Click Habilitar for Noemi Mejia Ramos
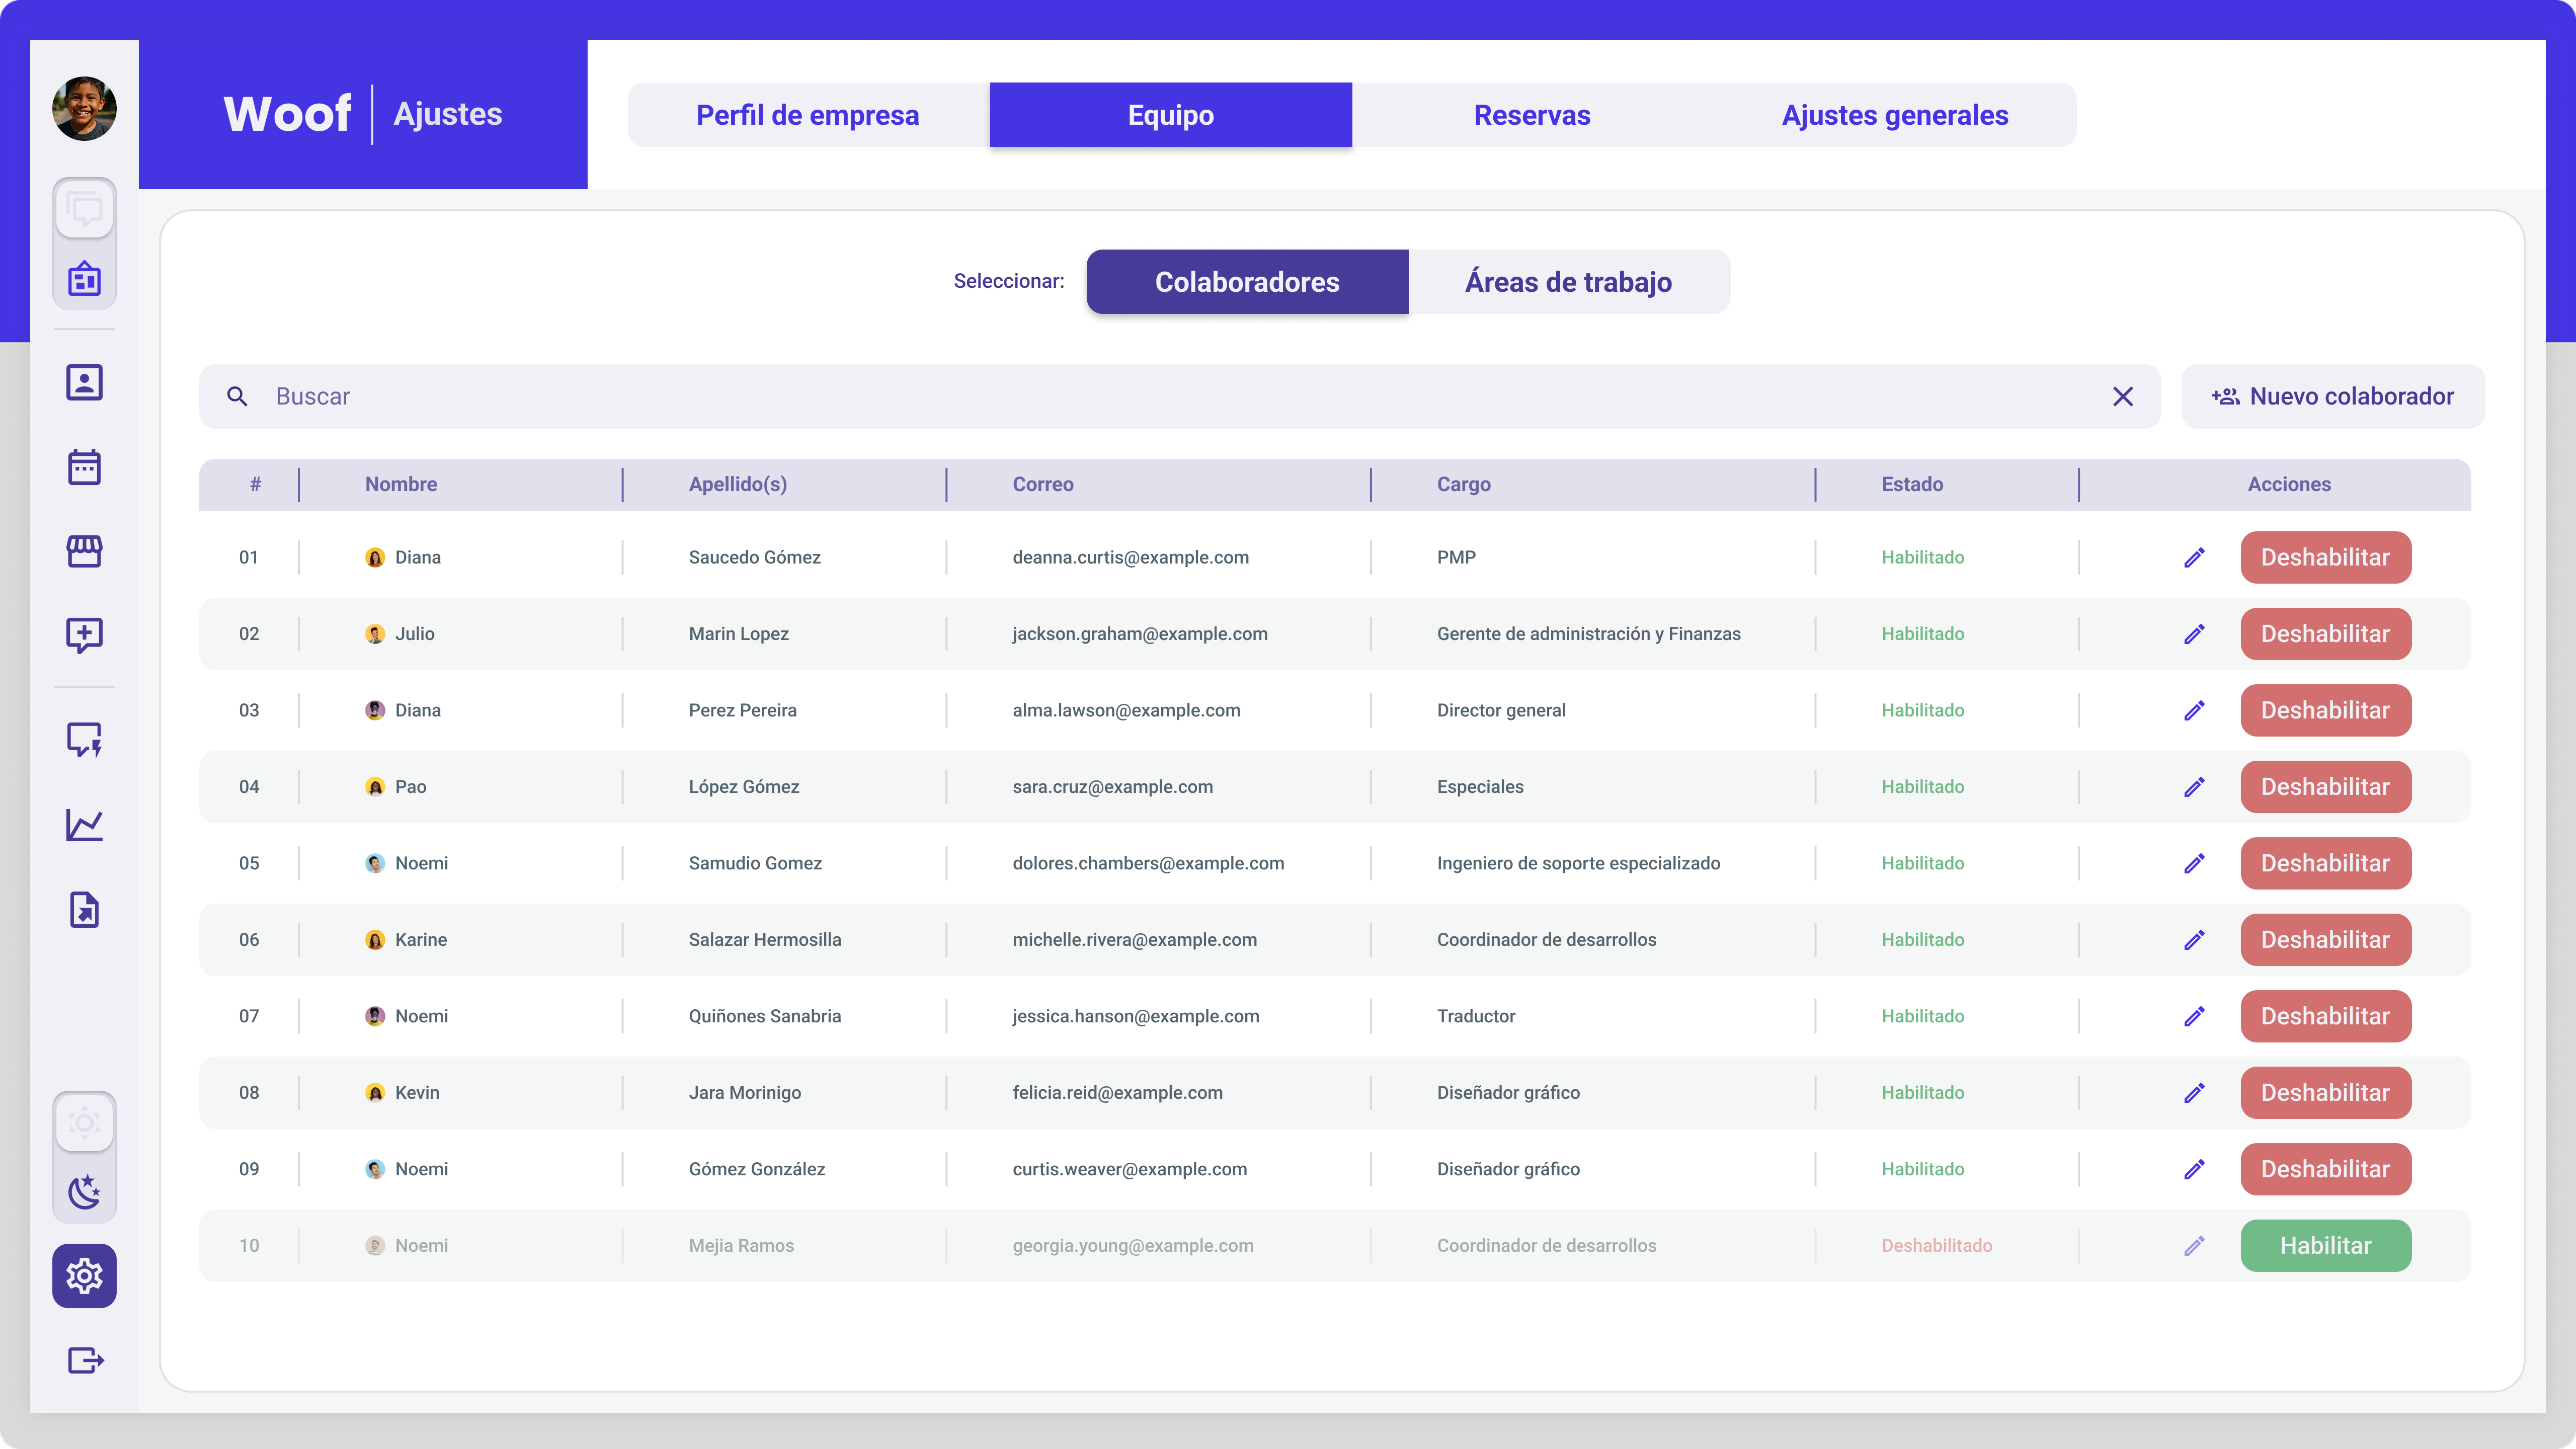The image size is (2576, 1449). point(2325,1245)
